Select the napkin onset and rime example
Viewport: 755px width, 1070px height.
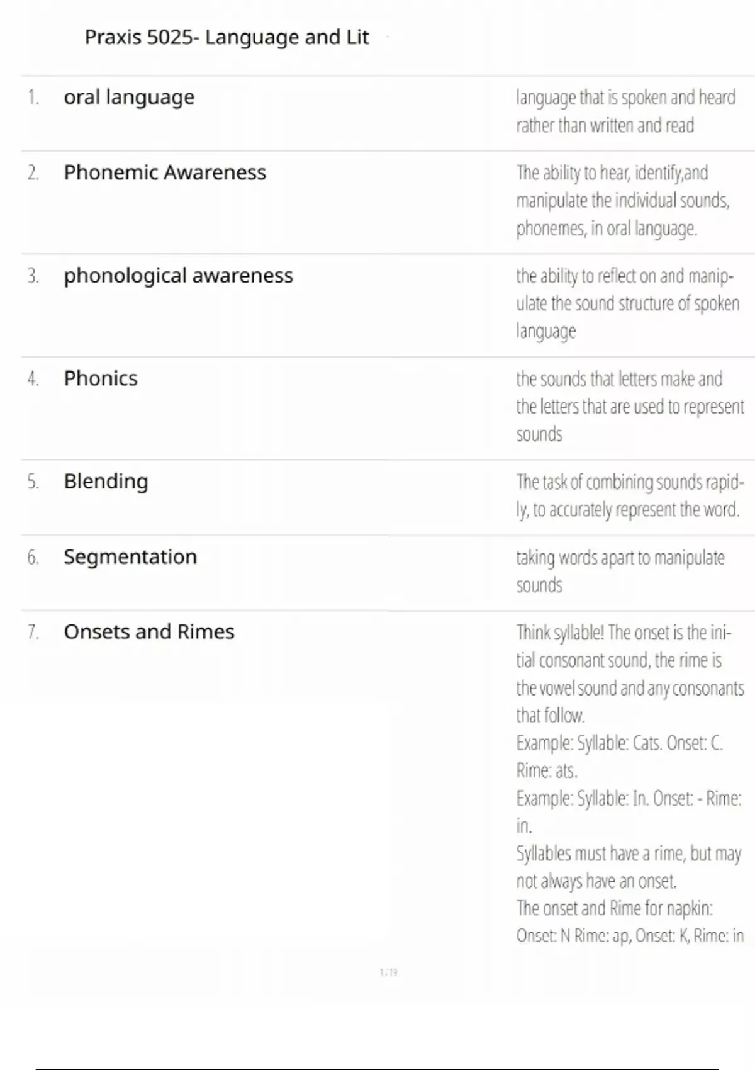pyautogui.click(x=630, y=922)
